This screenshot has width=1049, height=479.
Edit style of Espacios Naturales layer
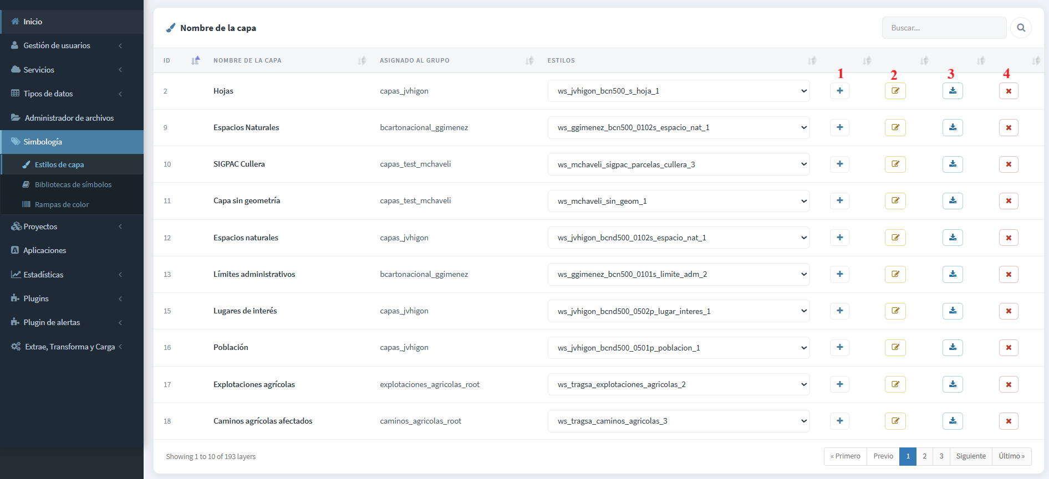point(895,127)
